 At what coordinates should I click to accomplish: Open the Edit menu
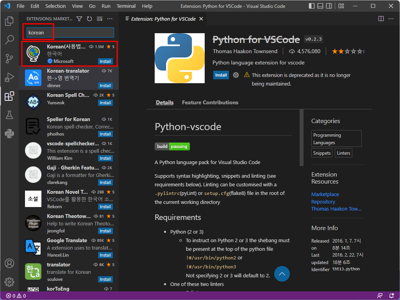coord(35,6)
